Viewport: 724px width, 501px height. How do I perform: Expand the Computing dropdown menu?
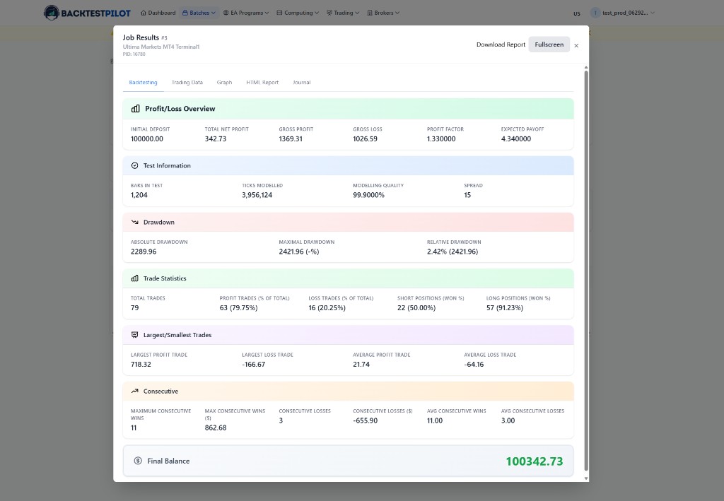(x=298, y=13)
